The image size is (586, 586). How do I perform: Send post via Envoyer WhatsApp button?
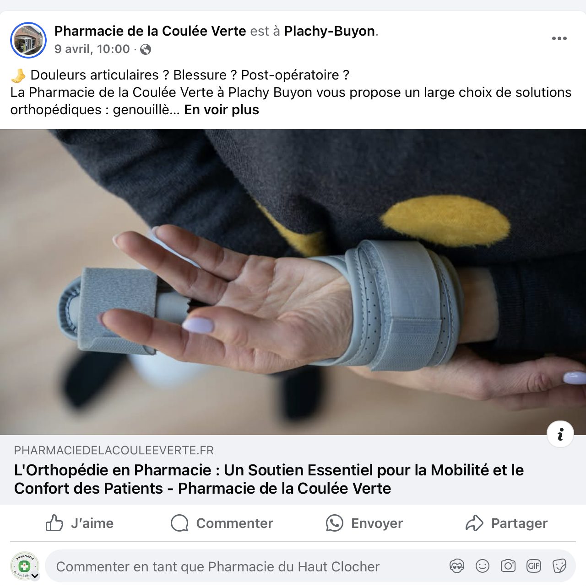364,523
